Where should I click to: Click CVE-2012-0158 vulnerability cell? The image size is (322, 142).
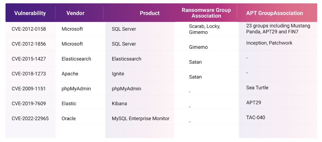(x=29, y=29)
